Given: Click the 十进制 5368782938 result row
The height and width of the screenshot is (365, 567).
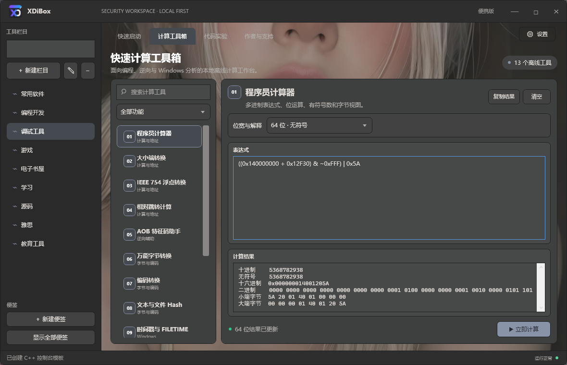Looking at the screenshot, I should 271,270.
